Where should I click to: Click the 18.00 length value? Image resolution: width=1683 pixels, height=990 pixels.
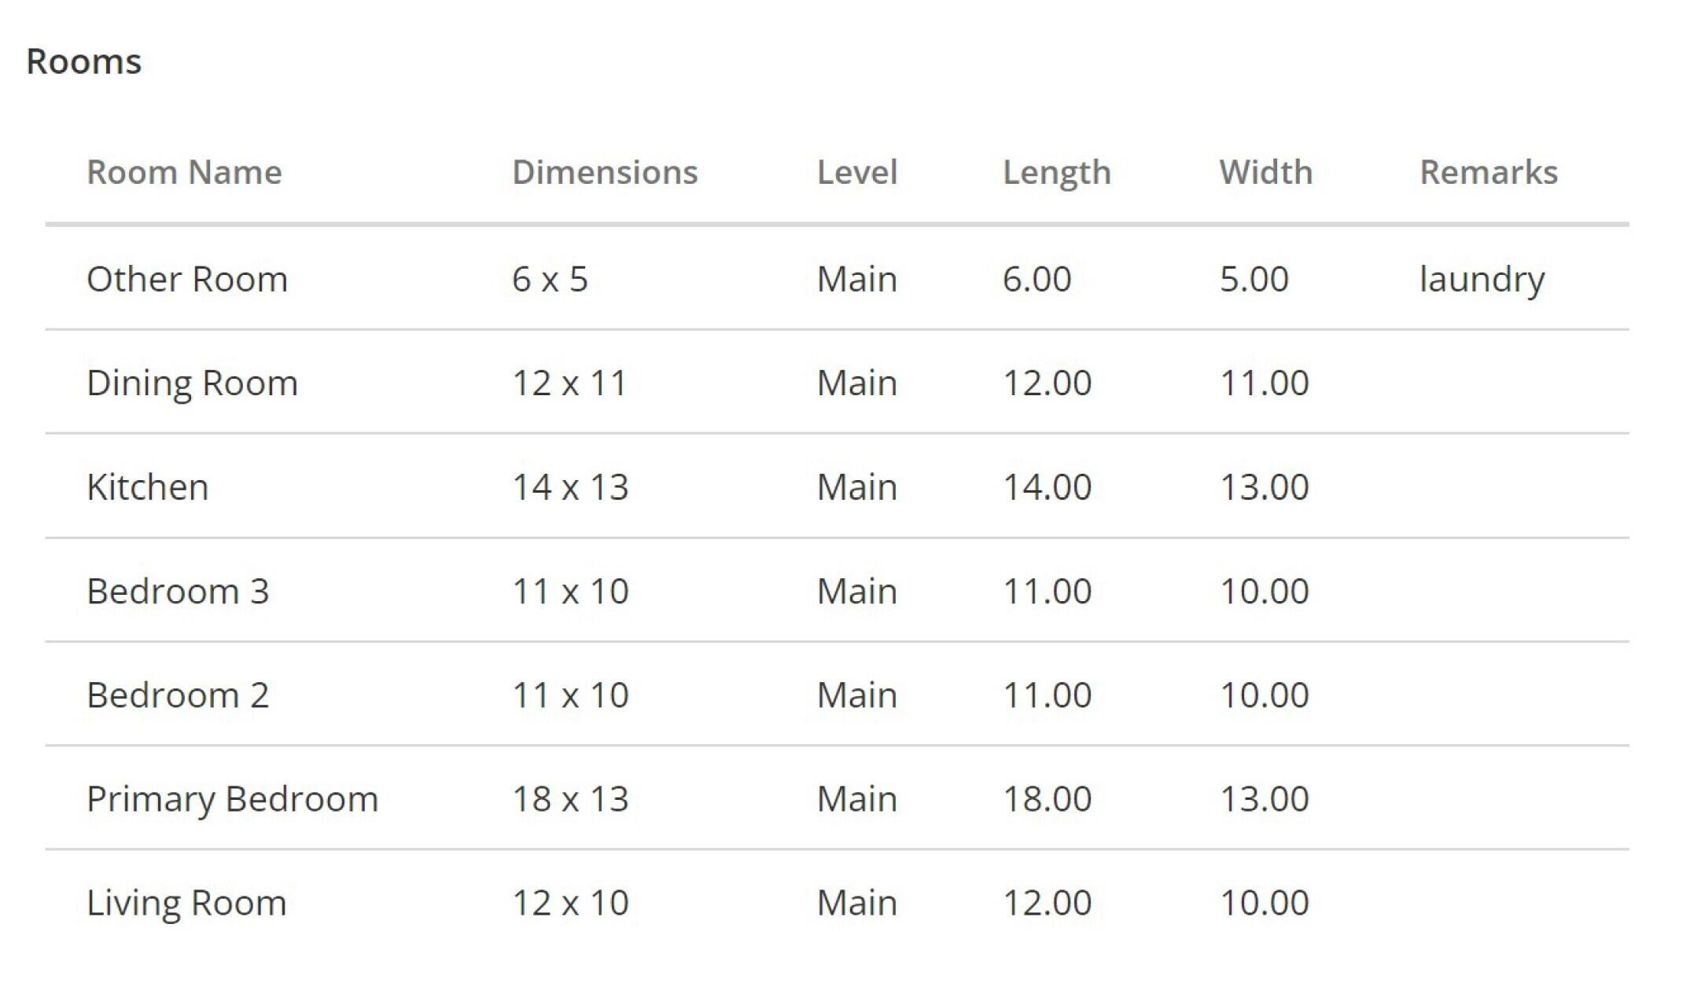1047,799
